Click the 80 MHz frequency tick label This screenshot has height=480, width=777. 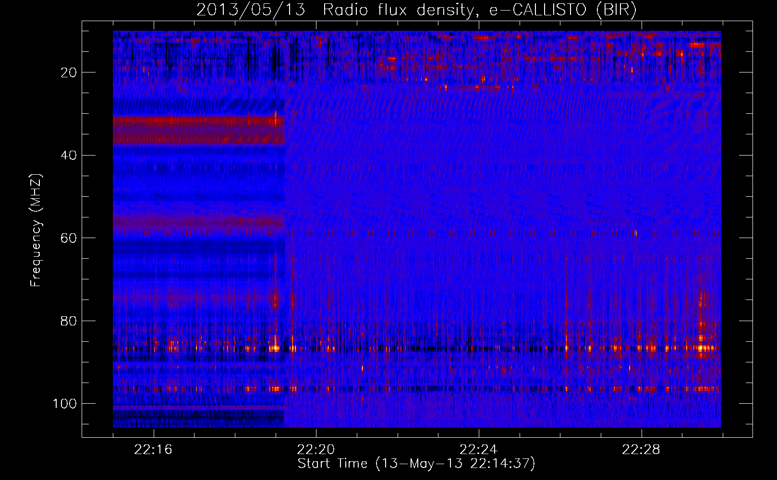tap(69, 321)
